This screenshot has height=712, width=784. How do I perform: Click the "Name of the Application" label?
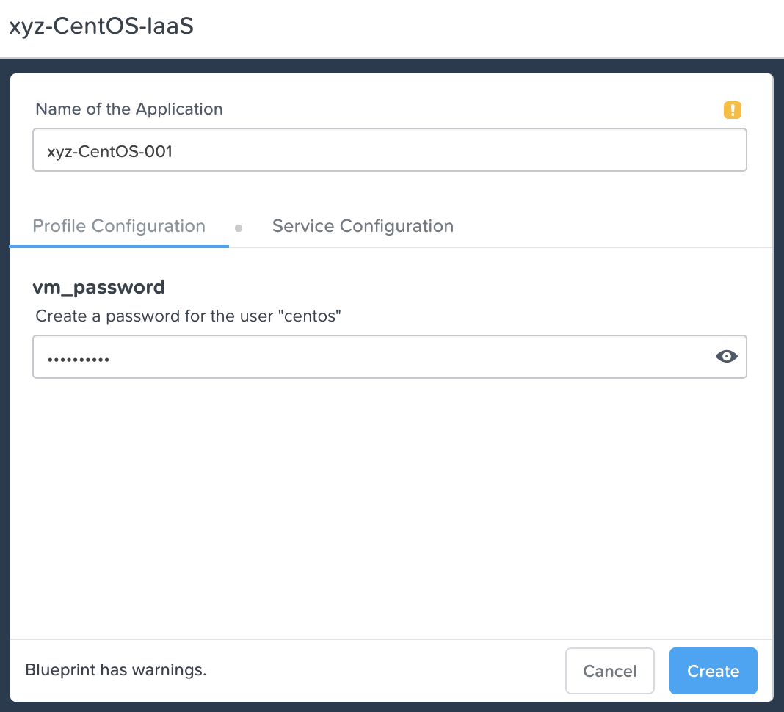click(129, 109)
